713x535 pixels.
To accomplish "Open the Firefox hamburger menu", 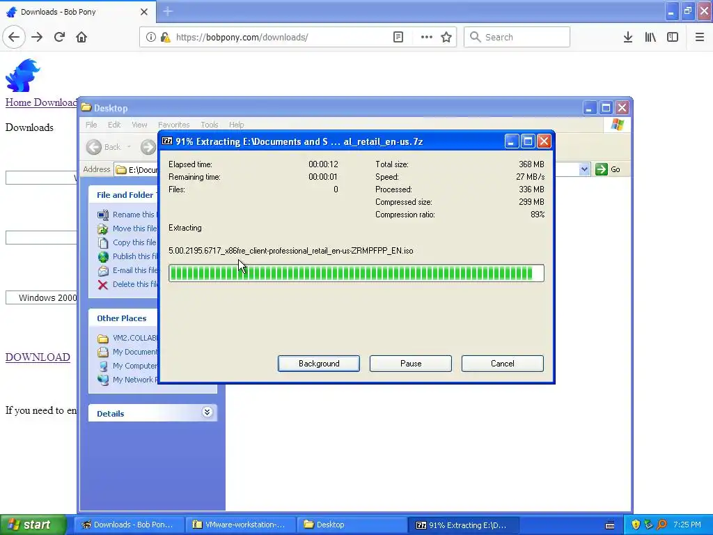I will (699, 37).
